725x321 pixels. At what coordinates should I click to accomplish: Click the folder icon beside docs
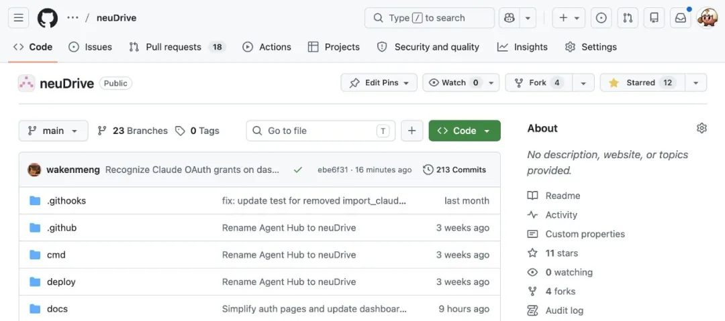[35, 309]
